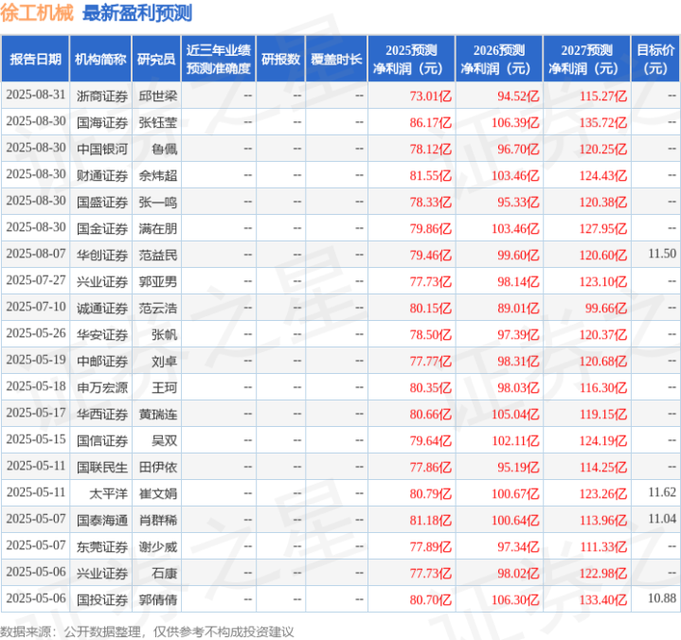Click the 122.98亿 forecast value
681x640 pixels.
pos(602,573)
